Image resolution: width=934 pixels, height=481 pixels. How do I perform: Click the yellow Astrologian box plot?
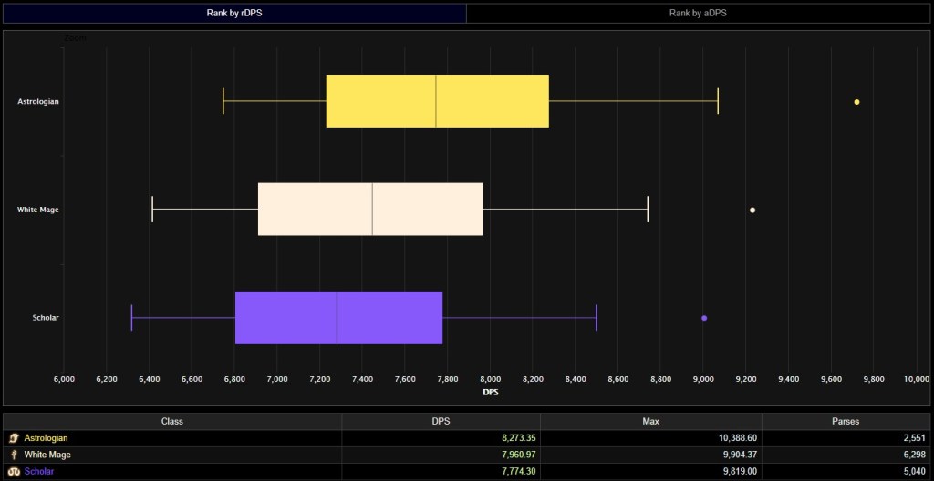(x=437, y=101)
